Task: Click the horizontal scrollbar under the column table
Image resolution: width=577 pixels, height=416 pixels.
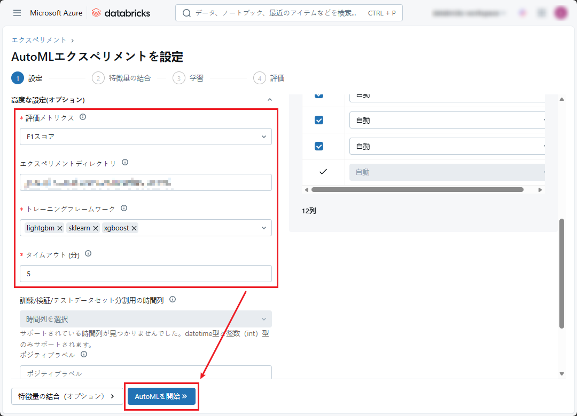Action: point(417,189)
